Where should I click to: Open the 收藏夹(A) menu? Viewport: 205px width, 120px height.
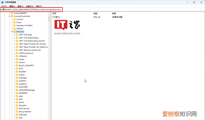point(29,6)
